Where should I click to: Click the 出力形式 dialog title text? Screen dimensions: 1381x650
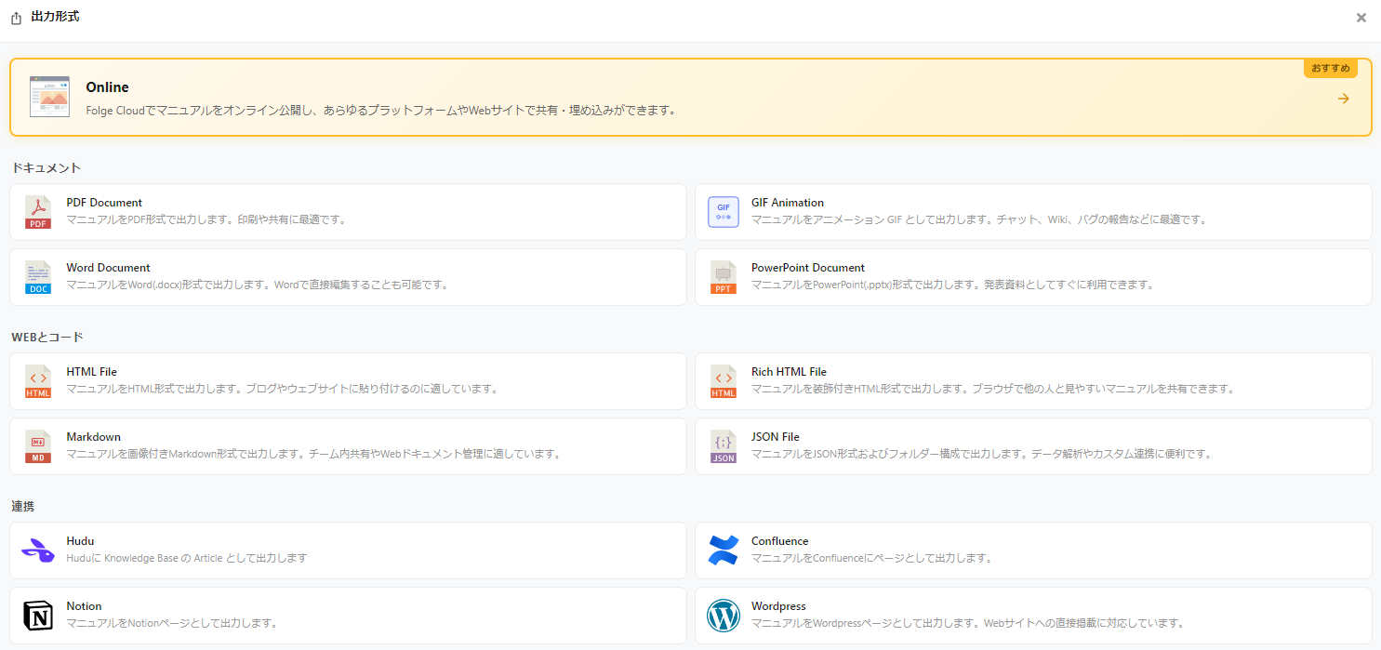click(x=55, y=17)
